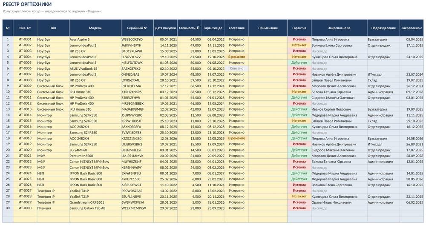
Task: Click the Подразделение column header
Action: coord(383,28)
